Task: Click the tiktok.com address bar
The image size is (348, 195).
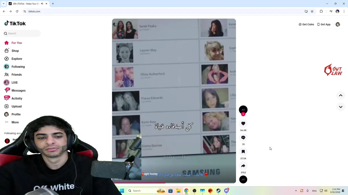Action: (x=163, y=11)
